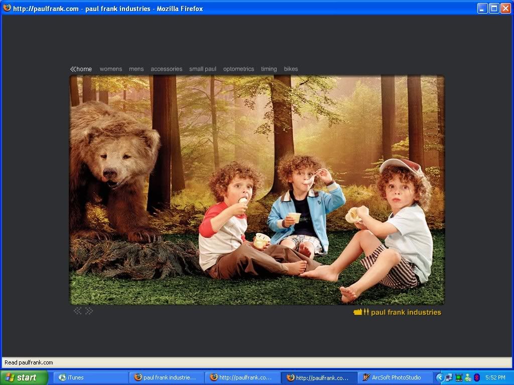Click the 5:52 PM taskbar clock

tap(495, 377)
